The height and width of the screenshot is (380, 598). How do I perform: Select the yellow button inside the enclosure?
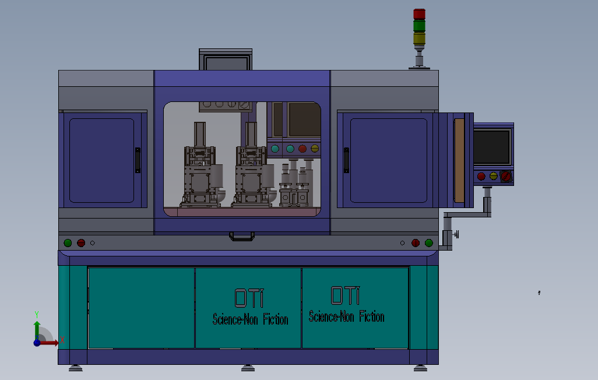(315, 149)
